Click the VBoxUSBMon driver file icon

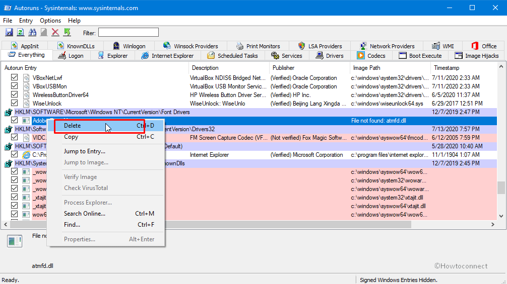click(x=26, y=86)
